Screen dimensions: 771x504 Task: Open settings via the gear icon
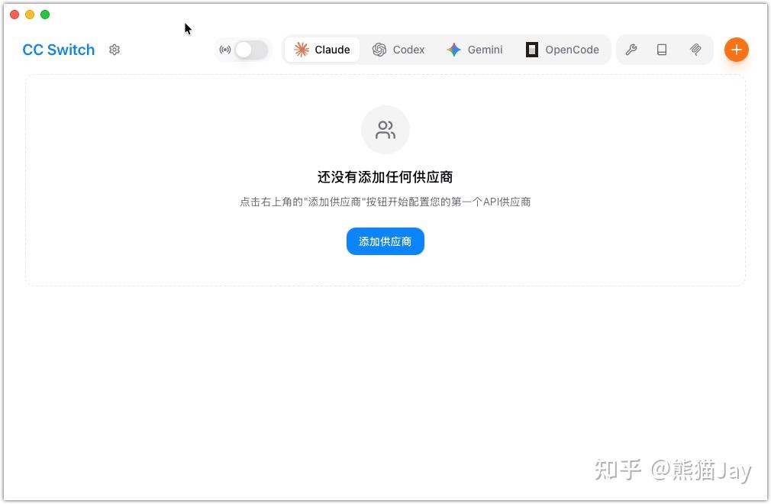(115, 49)
